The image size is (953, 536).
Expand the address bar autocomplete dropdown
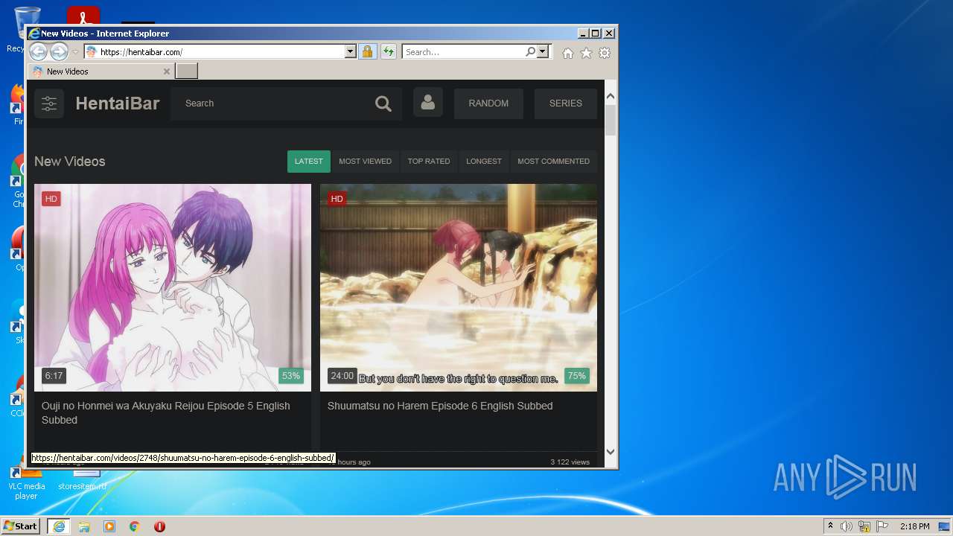tap(351, 52)
